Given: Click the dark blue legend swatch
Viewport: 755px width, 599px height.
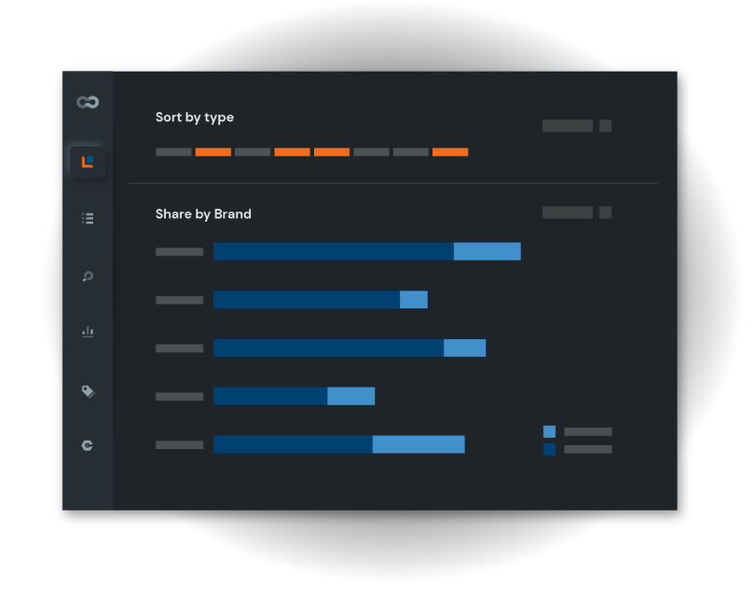Looking at the screenshot, I should (x=549, y=449).
